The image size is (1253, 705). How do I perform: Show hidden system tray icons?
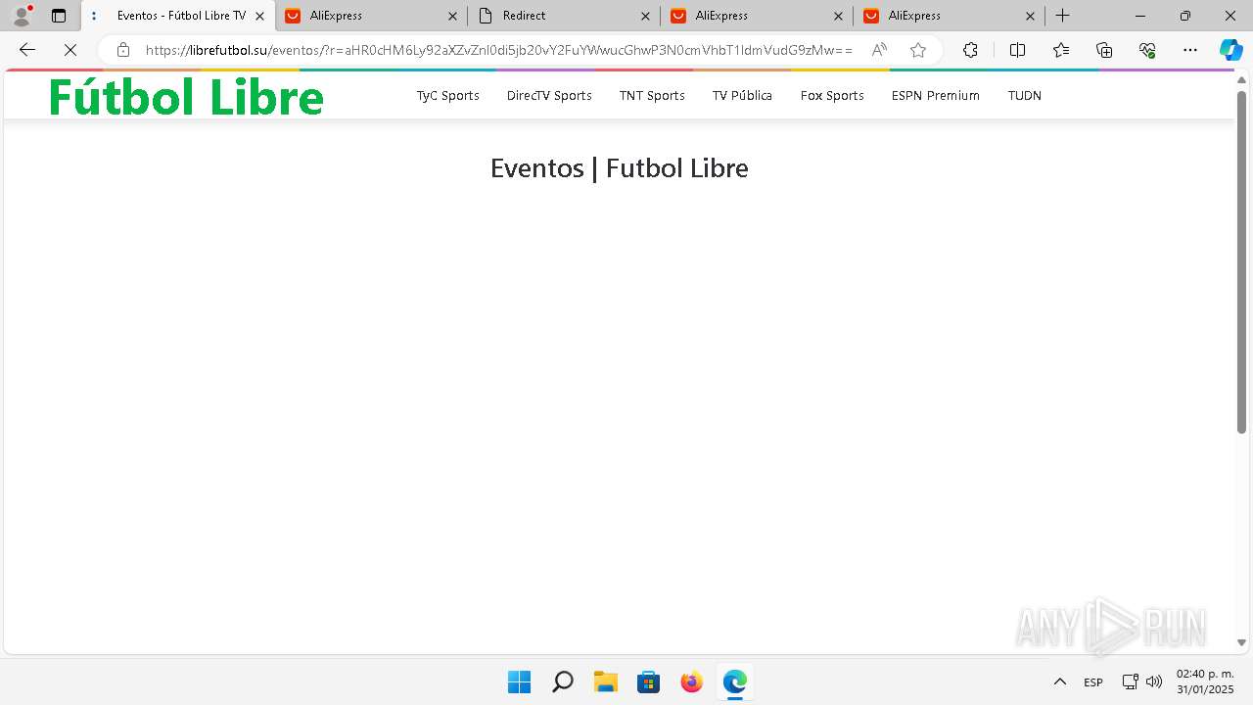coord(1059,681)
